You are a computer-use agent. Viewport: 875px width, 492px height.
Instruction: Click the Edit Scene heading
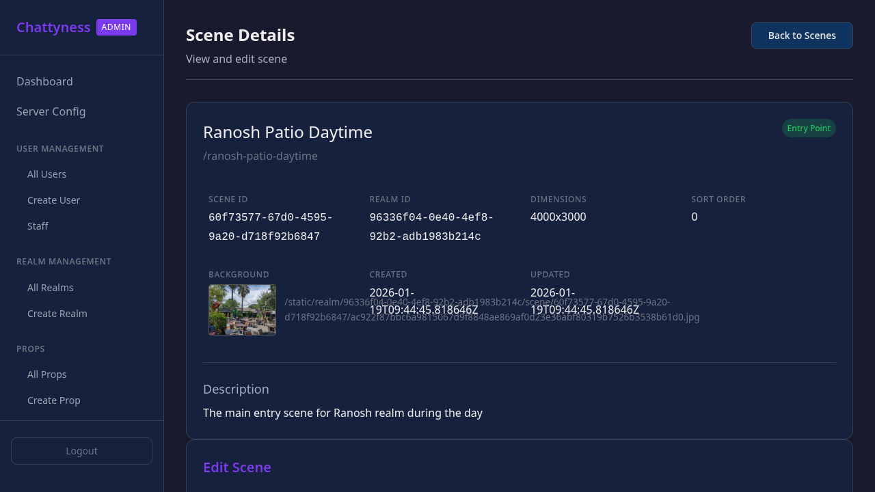237,467
